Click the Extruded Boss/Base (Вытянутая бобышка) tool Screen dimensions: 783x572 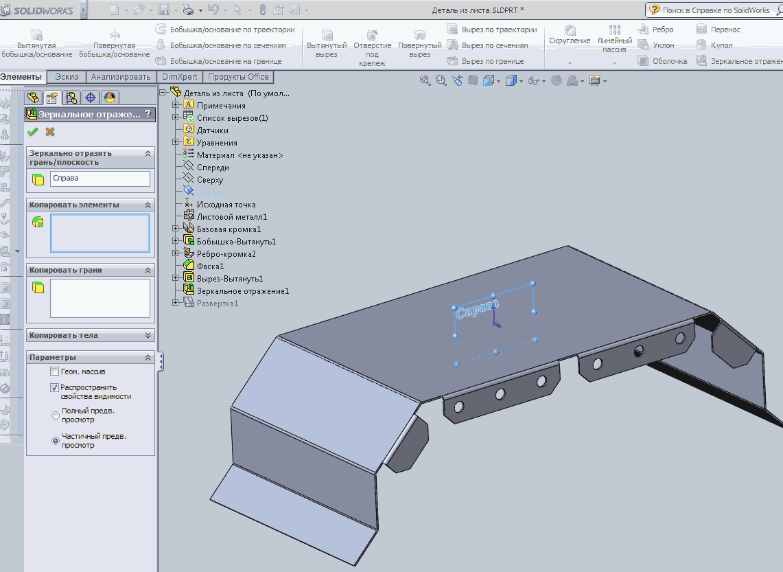tap(36, 44)
